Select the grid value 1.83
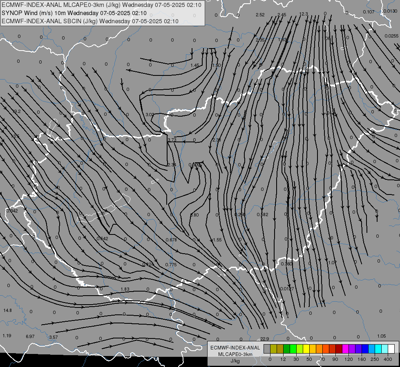 [125, 289]
